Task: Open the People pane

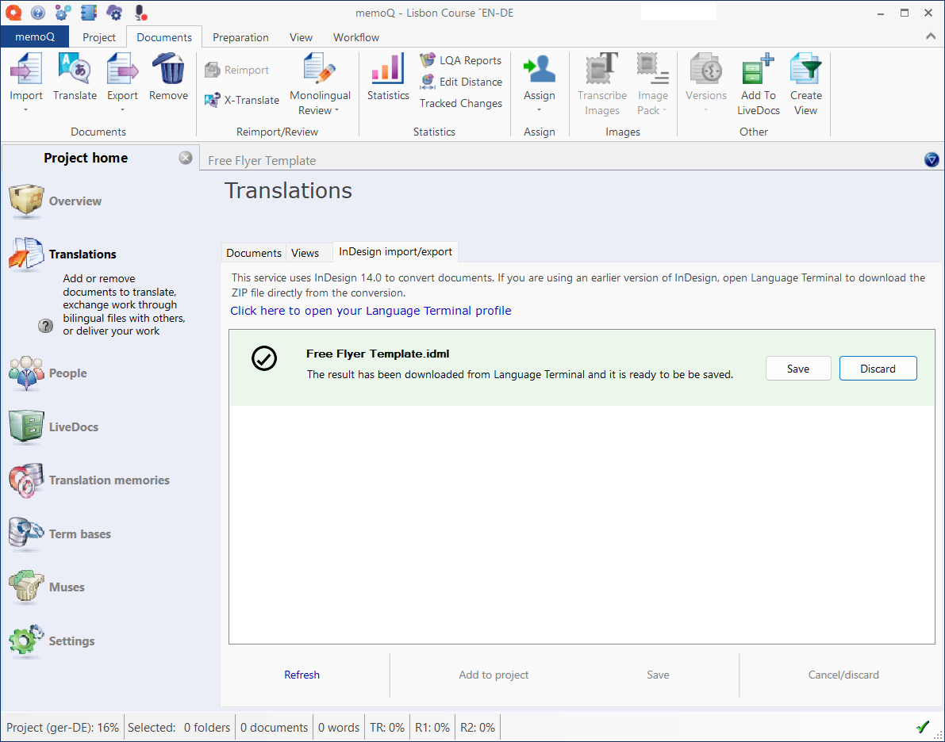Action: (x=48, y=373)
